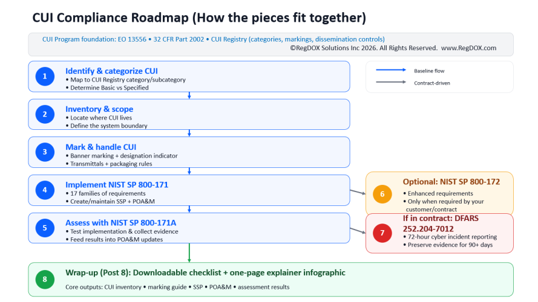Click the blue step 2 circle
538x302 pixels.
45,114
